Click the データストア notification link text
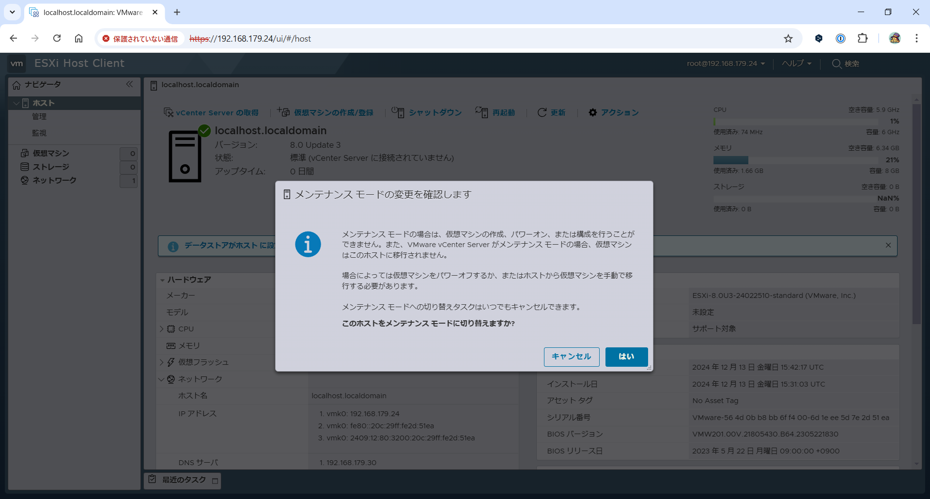 tap(230, 246)
